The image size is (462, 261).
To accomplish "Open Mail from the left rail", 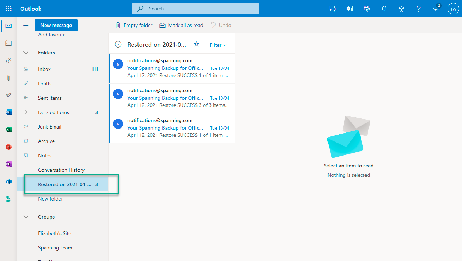I will (x=9, y=26).
